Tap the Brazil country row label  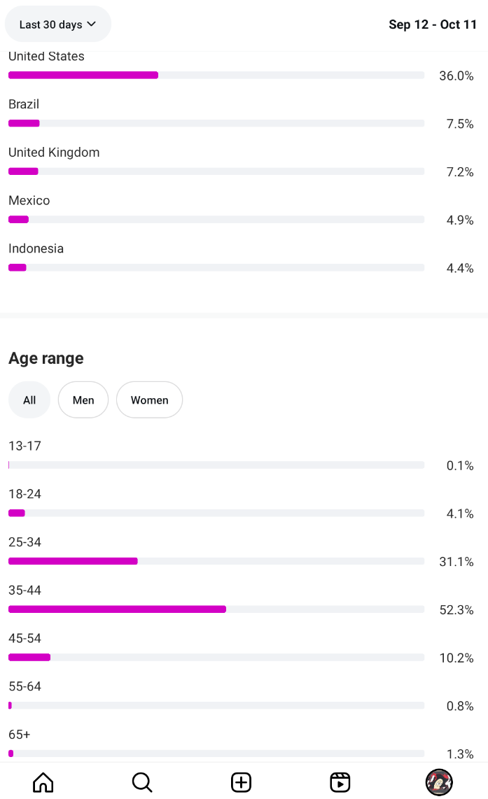tap(24, 104)
